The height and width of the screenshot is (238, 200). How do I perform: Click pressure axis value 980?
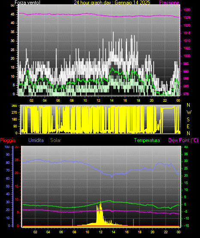186,86
